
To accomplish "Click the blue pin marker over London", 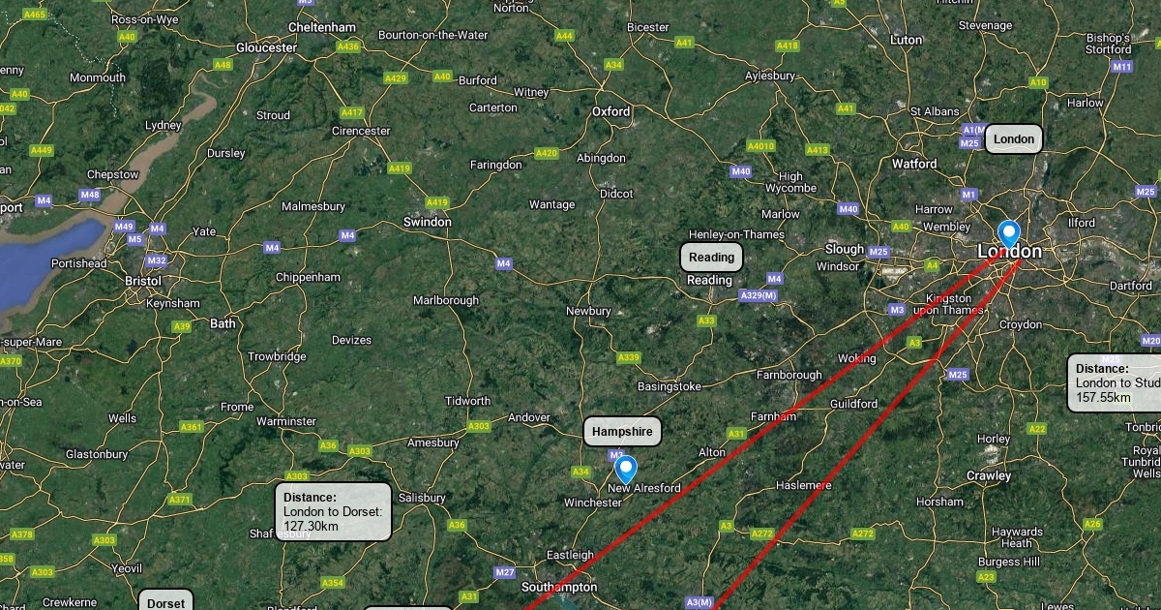I will pos(1008,234).
